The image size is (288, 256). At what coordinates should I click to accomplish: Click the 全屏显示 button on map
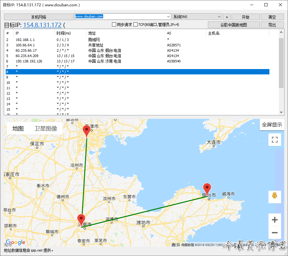point(272,125)
